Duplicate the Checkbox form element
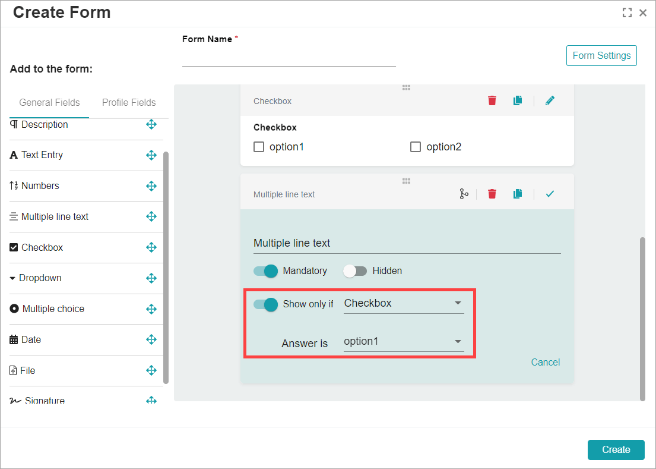The width and height of the screenshot is (656, 469). coord(518,100)
